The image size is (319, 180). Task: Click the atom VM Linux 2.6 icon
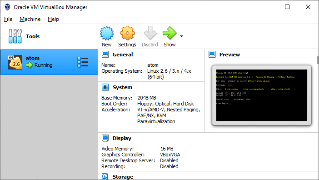click(x=15, y=62)
